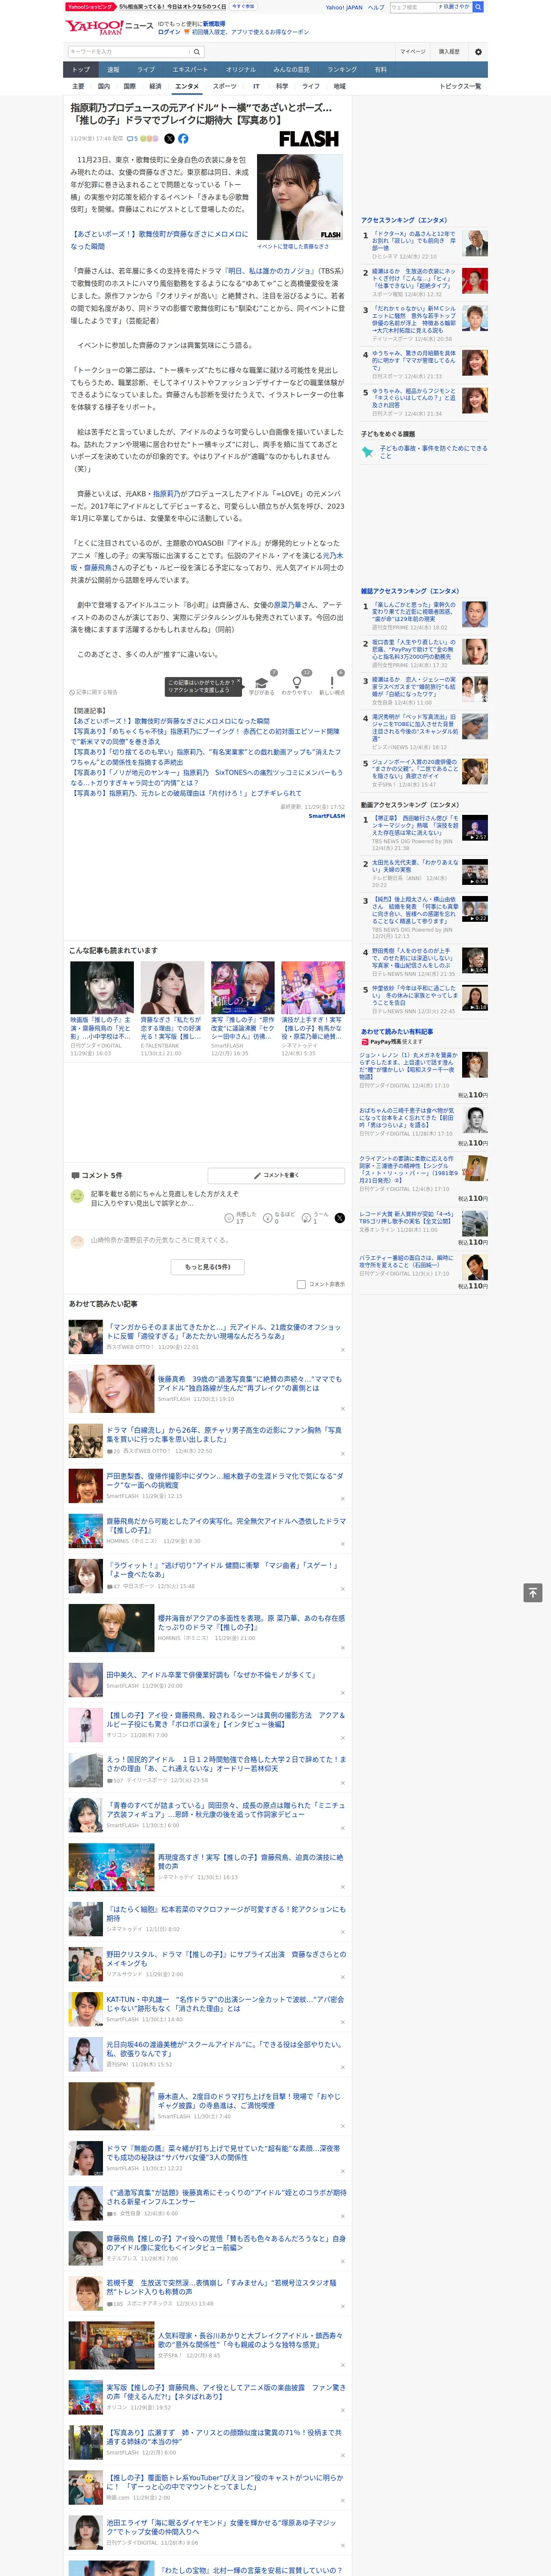The height and width of the screenshot is (2576, 551).
Task: Open related link 【あざといポーズ！】歌舞伎町が齊藤なぎさに
Action: [171, 721]
